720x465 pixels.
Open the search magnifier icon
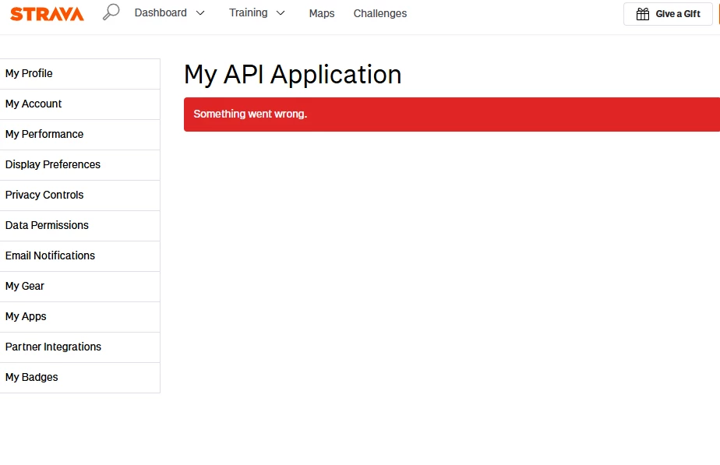pos(111,12)
